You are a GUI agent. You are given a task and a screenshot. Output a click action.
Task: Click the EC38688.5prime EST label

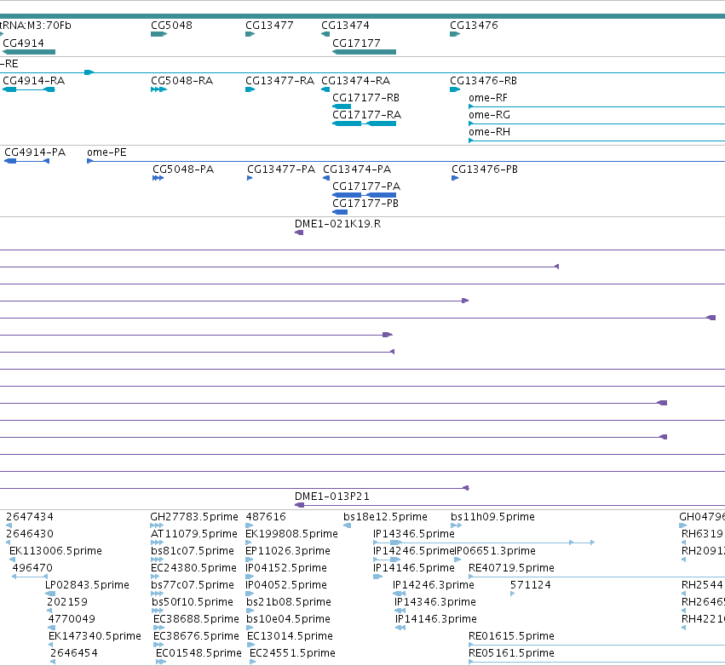pyautogui.click(x=196, y=619)
